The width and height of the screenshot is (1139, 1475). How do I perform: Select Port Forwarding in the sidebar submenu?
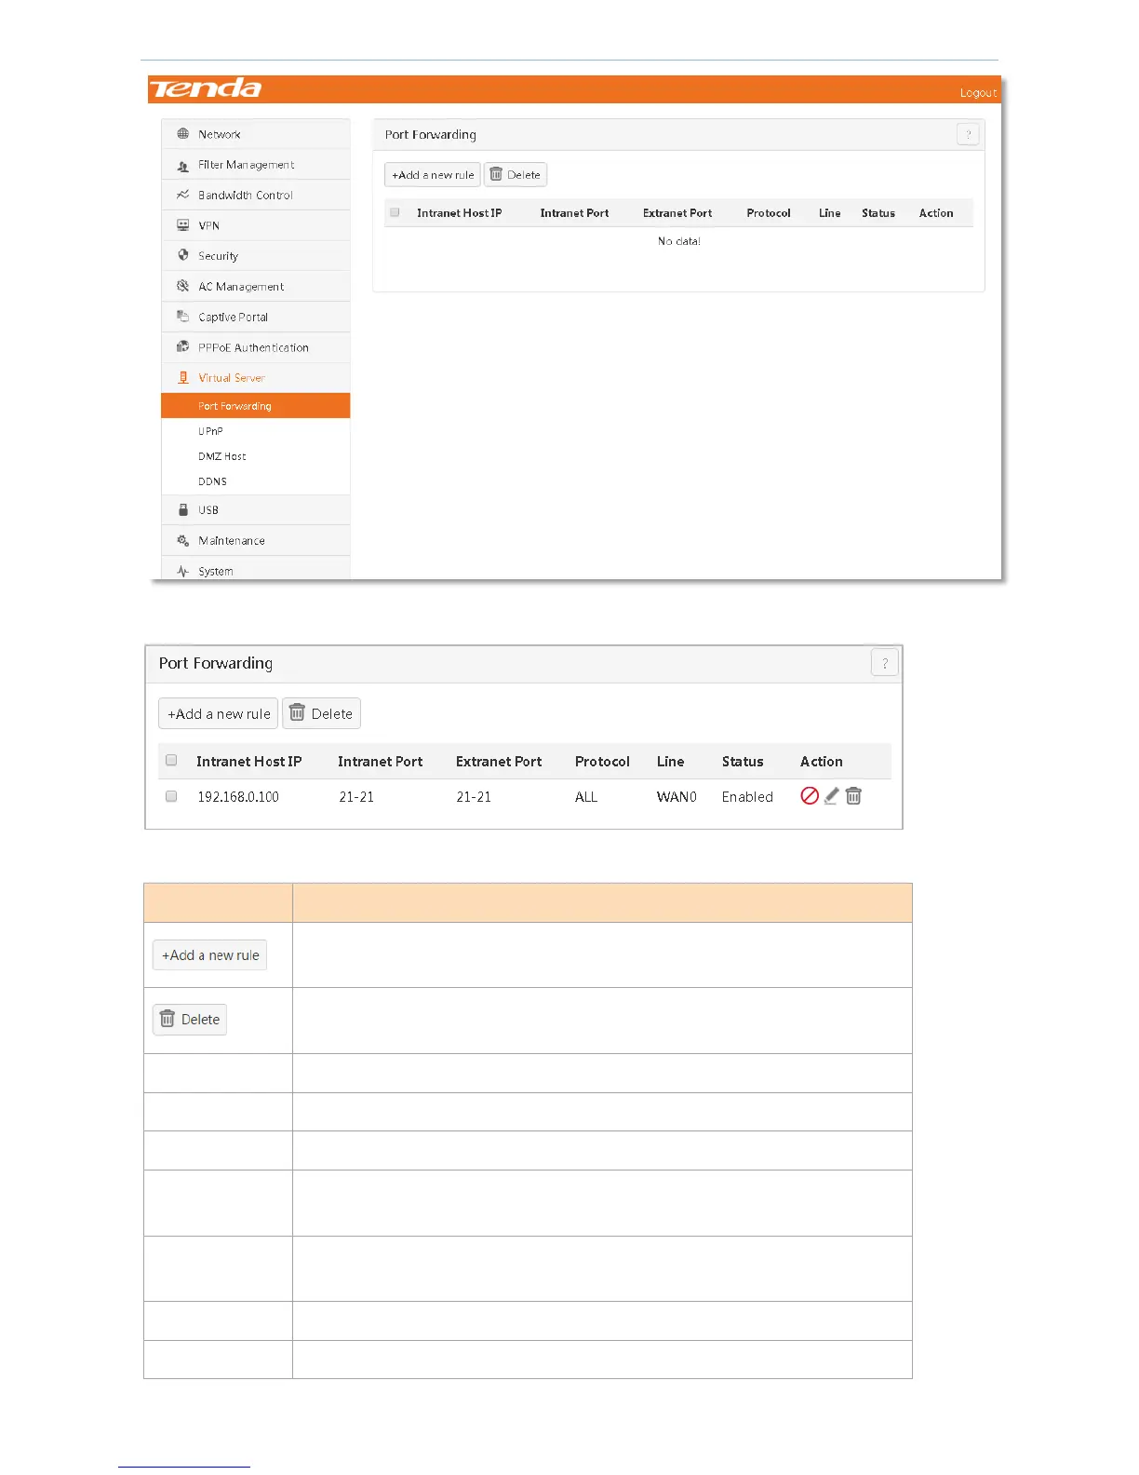256,406
